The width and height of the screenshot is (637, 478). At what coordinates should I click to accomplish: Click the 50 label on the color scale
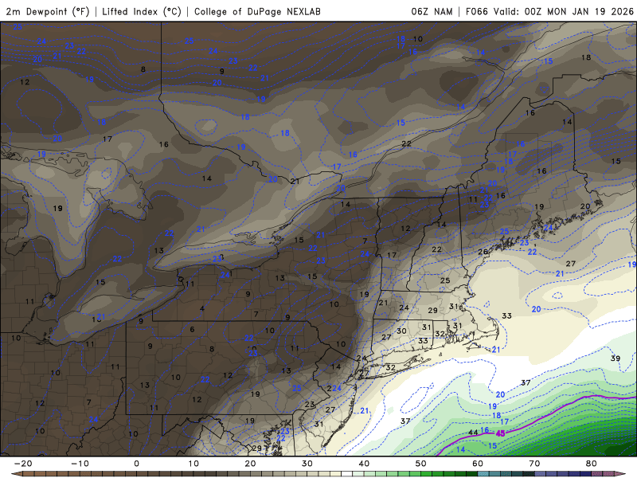pos(421,464)
